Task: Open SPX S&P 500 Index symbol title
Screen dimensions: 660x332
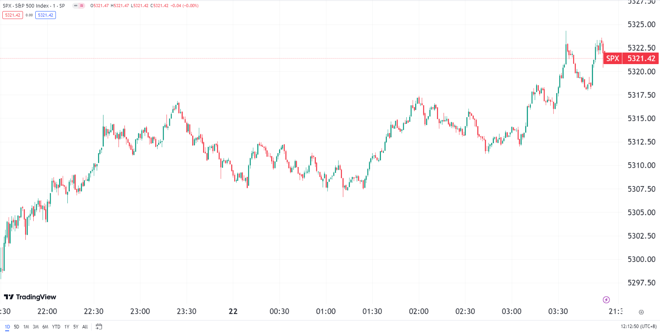Action: (x=34, y=6)
